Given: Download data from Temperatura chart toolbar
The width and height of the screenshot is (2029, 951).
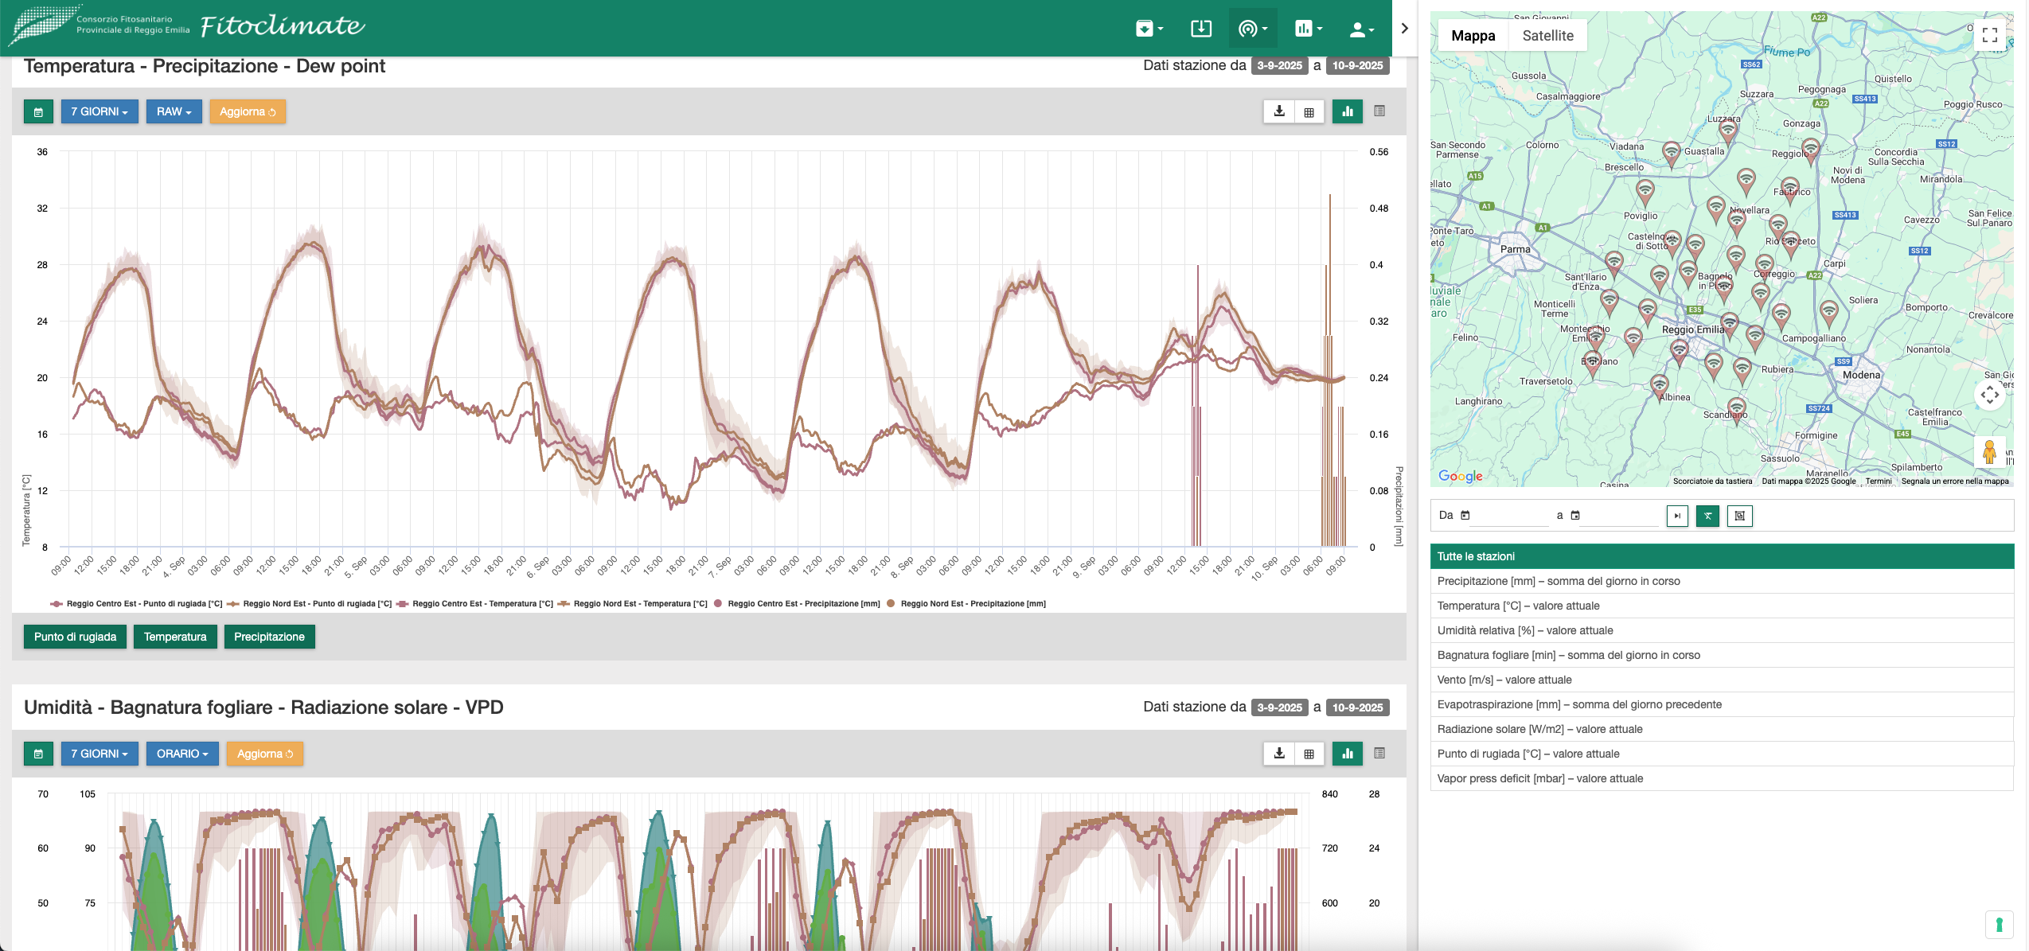Looking at the screenshot, I should click(1278, 111).
